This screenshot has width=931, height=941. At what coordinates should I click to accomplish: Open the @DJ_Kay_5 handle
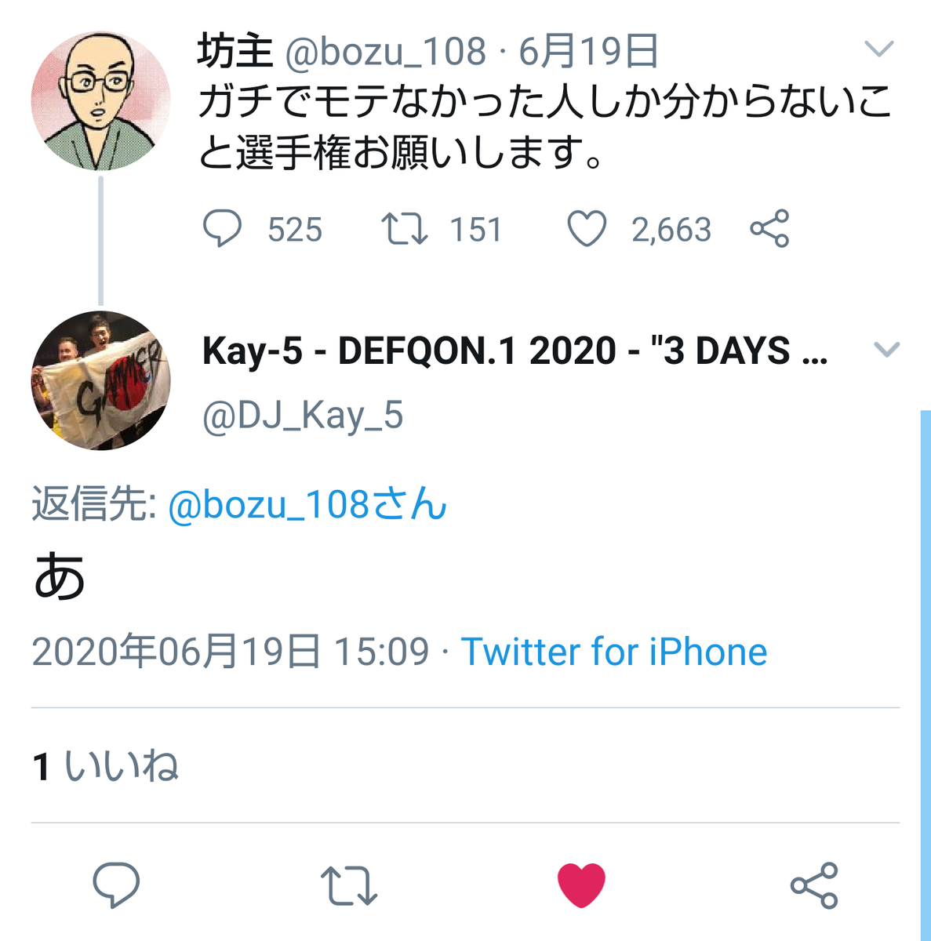303,416
